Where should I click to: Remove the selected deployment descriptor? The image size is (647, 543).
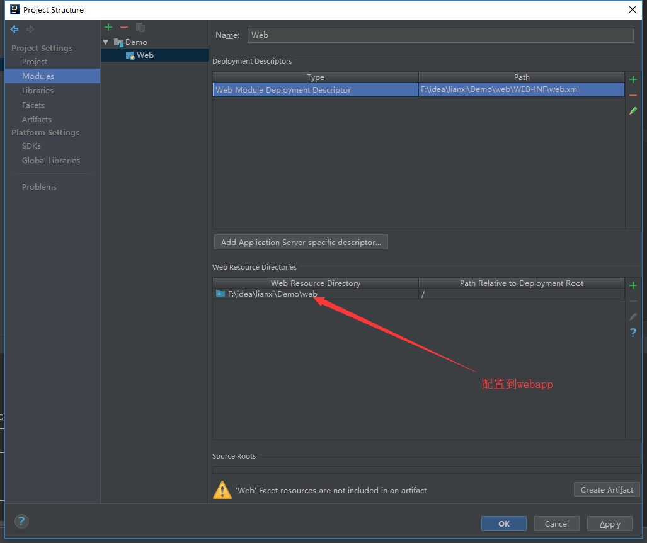pos(633,95)
